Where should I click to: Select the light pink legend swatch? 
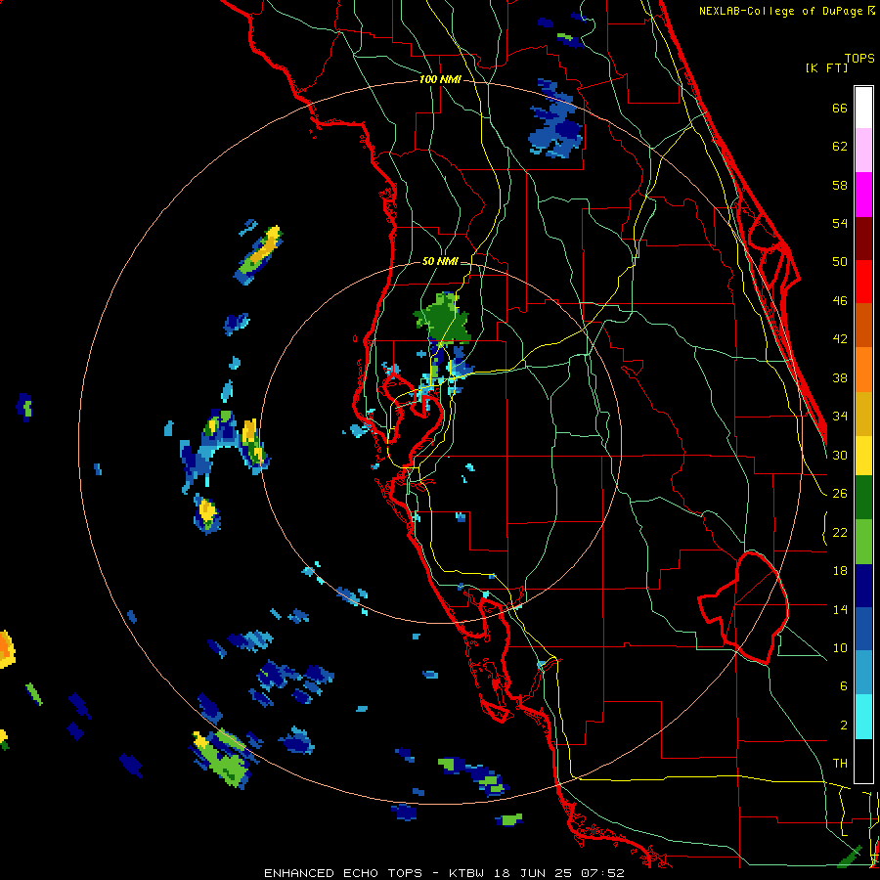point(863,151)
